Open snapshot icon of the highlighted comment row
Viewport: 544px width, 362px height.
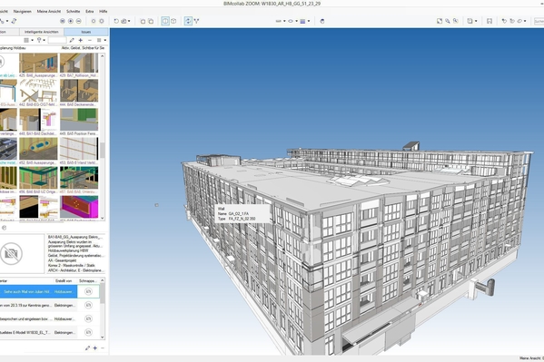(x=88, y=291)
